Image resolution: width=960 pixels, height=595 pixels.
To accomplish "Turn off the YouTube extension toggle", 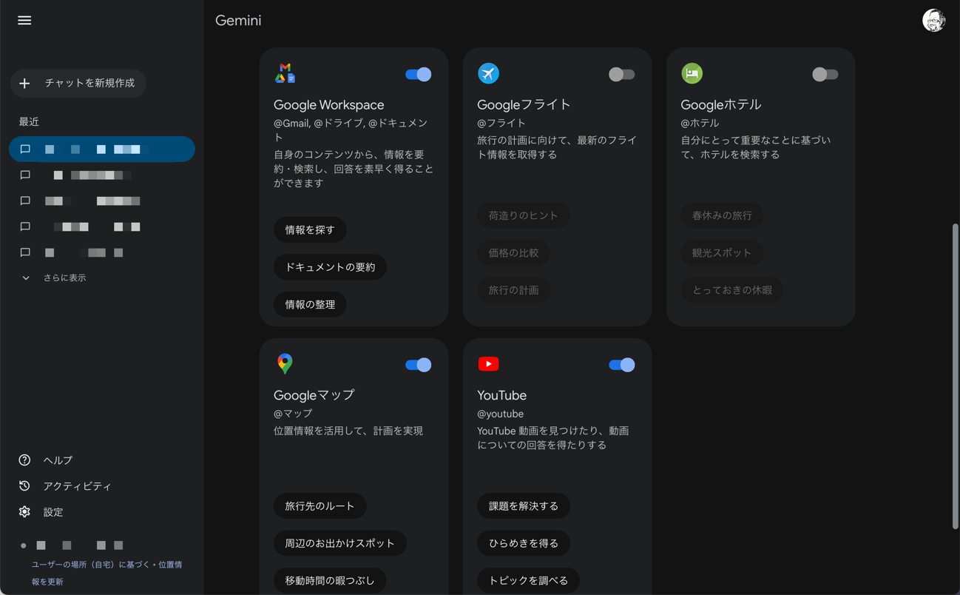I will click(x=621, y=365).
